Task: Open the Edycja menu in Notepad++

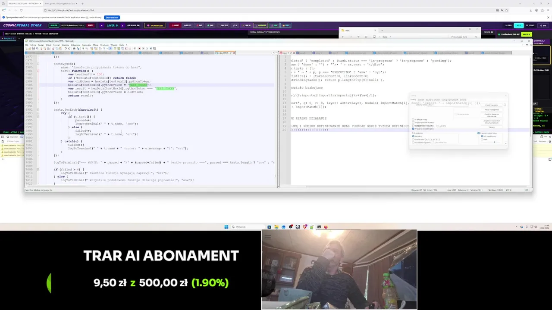Action: tap(32, 45)
